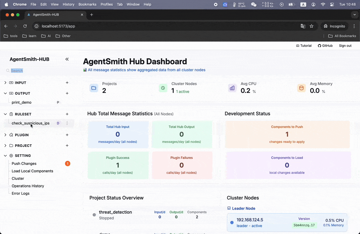
Task: Select print_demo output item
Action: 21,102
